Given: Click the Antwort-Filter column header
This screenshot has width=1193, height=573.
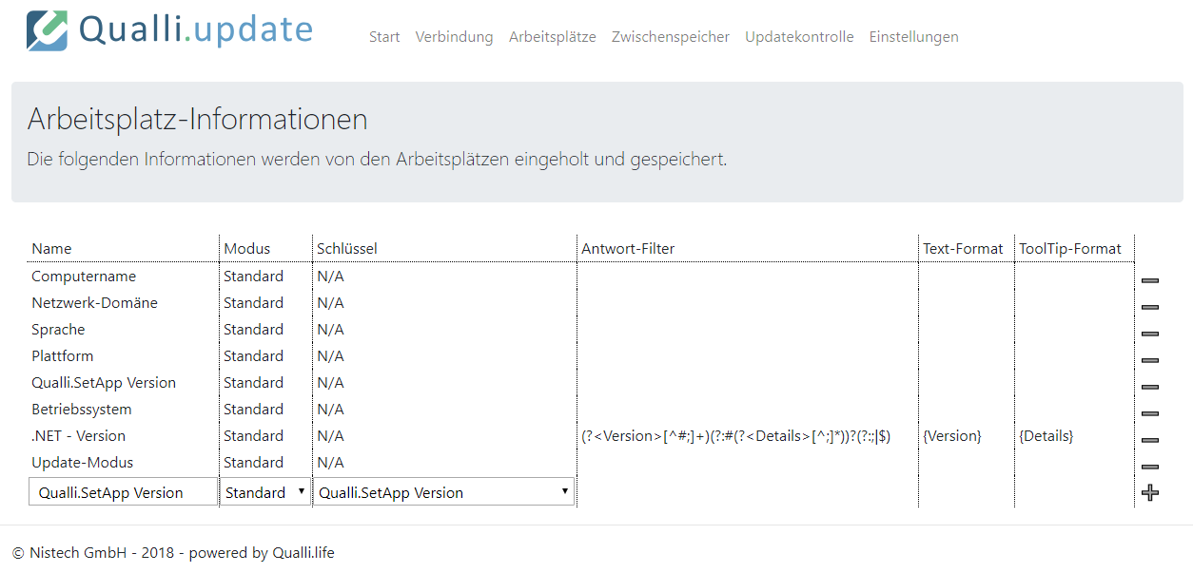Looking at the screenshot, I should (628, 249).
